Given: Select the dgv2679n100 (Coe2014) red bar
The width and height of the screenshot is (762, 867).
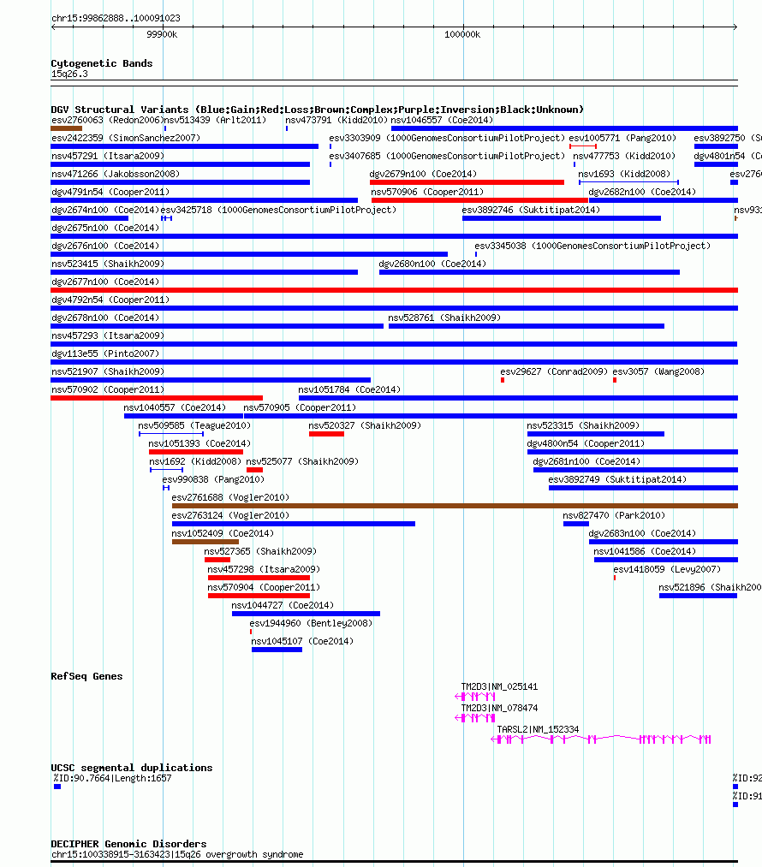Looking at the screenshot, I should 467,182.
